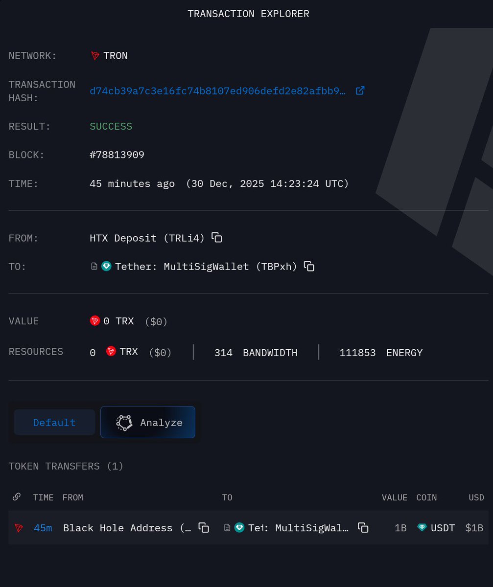Click the Tether icon in the token transfer TO cell

point(239,527)
